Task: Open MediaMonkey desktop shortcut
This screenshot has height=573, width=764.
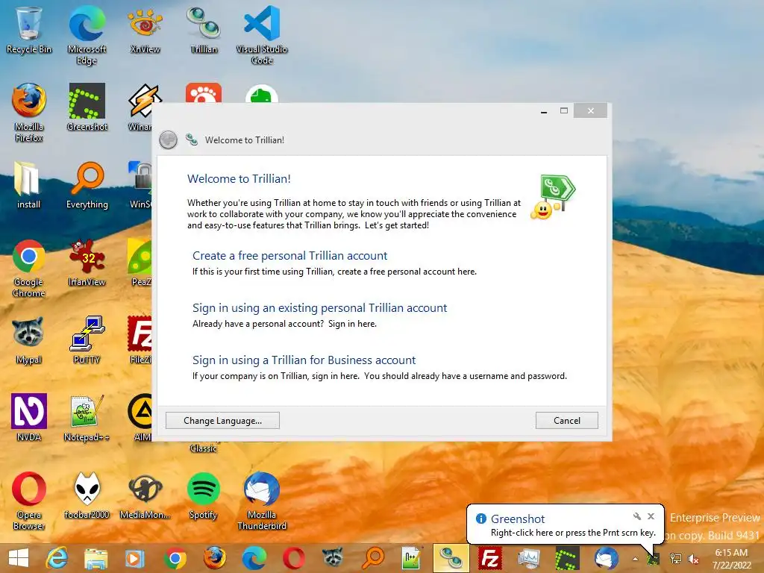Action: pyautogui.click(x=145, y=495)
